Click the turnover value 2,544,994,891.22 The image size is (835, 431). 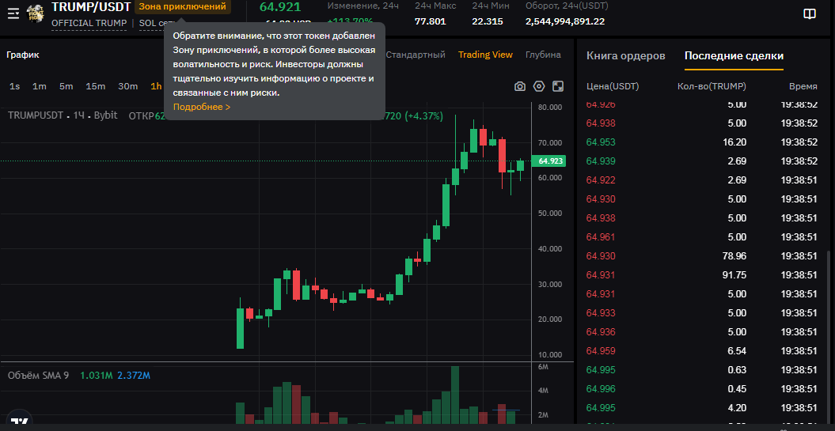(565, 22)
